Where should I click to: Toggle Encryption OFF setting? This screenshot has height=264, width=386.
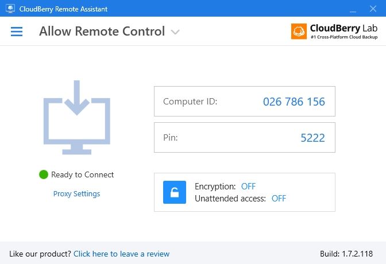(x=248, y=187)
